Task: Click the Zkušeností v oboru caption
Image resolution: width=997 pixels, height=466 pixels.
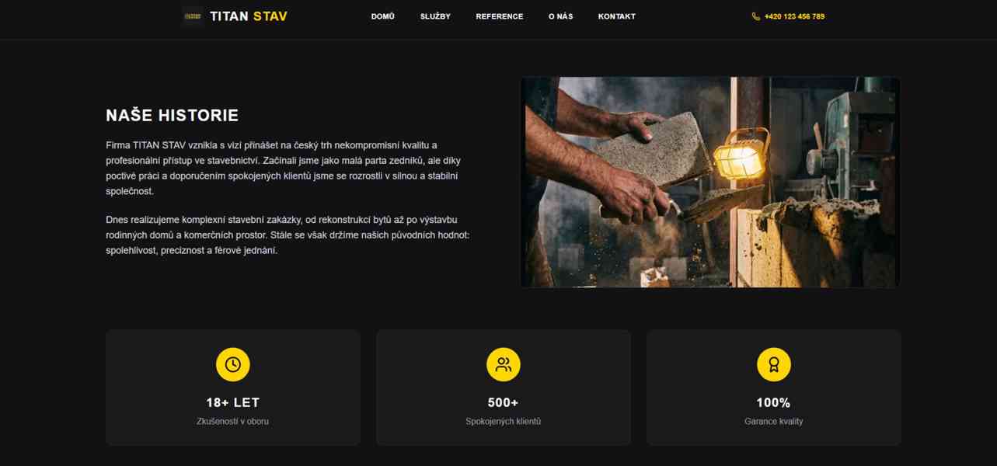Action: tap(233, 421)
